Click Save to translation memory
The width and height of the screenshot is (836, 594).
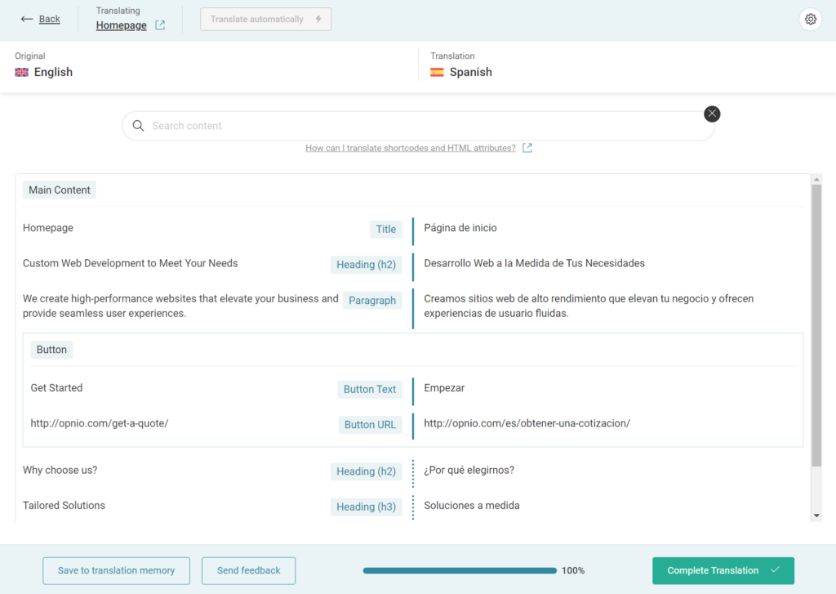tap(116, 570)
